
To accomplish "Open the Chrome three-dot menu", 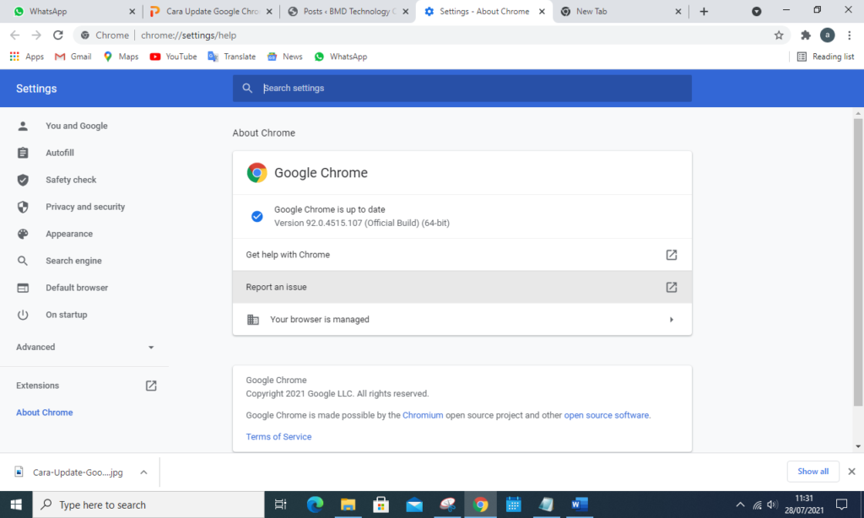I will click(x=849, y=35).
